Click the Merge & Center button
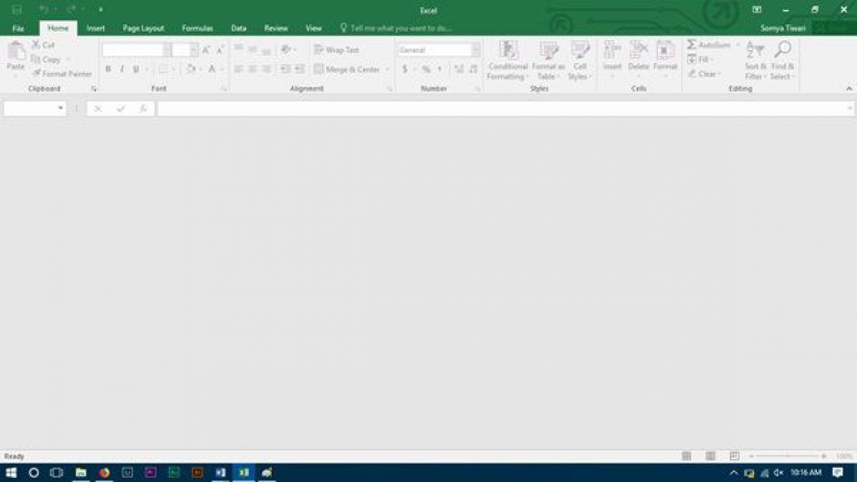 tap(347, 69)
